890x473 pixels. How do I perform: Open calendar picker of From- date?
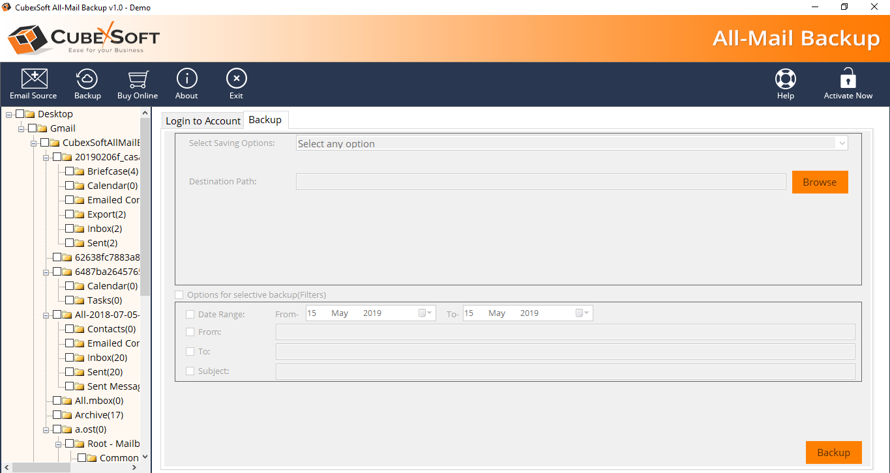coord(425,313)
